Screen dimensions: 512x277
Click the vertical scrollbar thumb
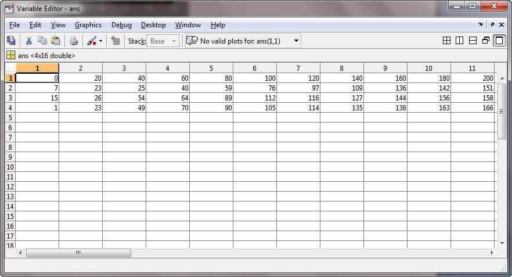point(502,111)
